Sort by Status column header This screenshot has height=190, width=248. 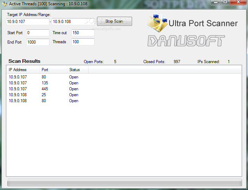[x=77, y=70]
